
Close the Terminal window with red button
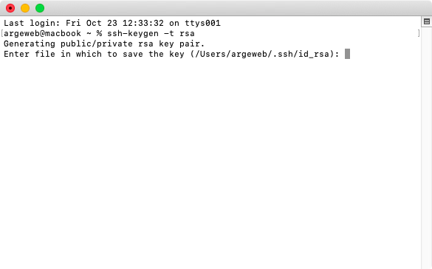(10, 8)
